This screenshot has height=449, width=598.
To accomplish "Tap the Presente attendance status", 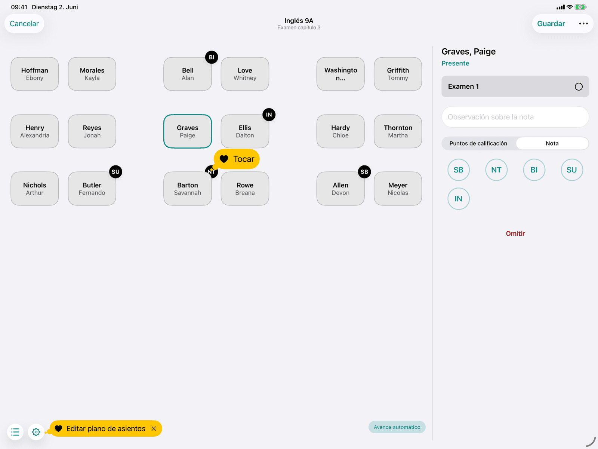I will point(455,63).
